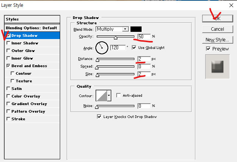
Task: Enable the Texture sub-option checkbox
Action: point(12,81)
